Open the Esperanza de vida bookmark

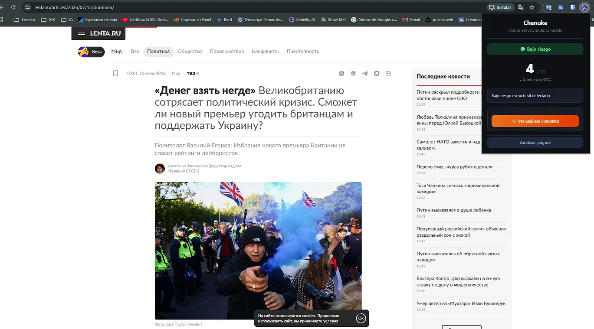point(98,20)
